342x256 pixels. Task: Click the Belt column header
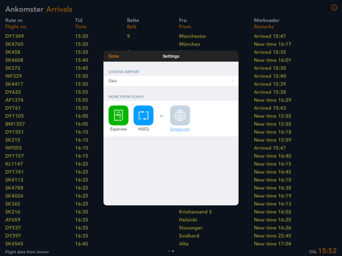(131, 27)
